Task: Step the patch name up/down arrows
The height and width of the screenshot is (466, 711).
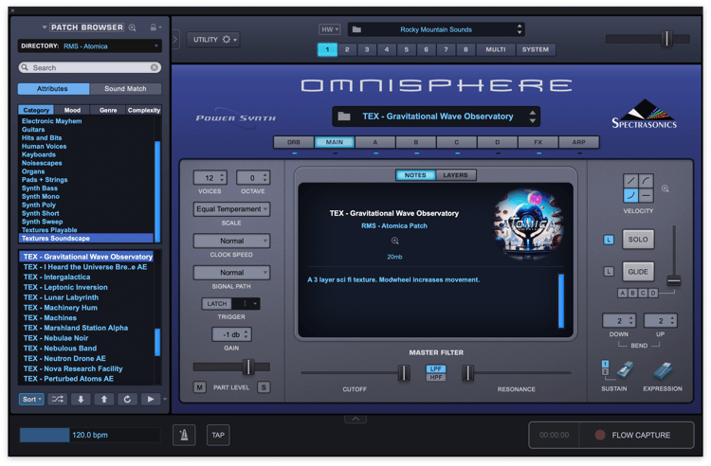Action: (x=533, y=116)
